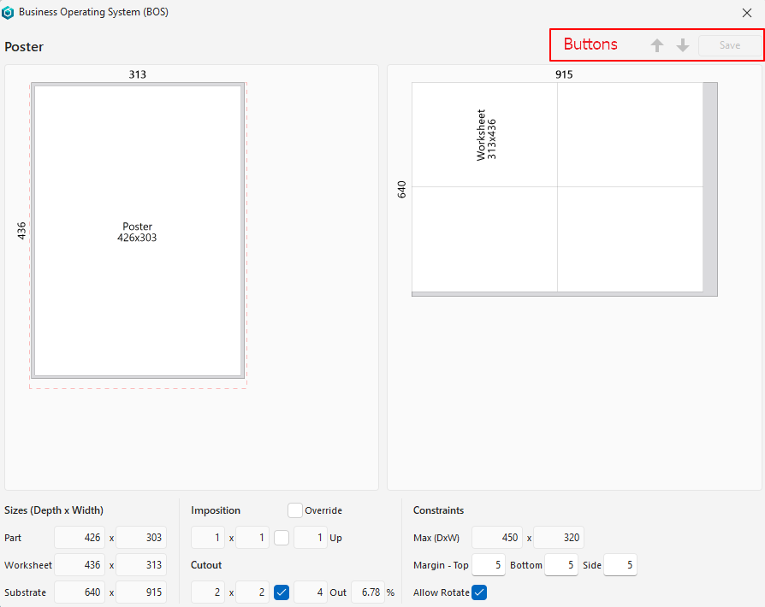This screenshot has width=765, height=607.
Task: Click the down arrow icon
Action: [683, 45]
